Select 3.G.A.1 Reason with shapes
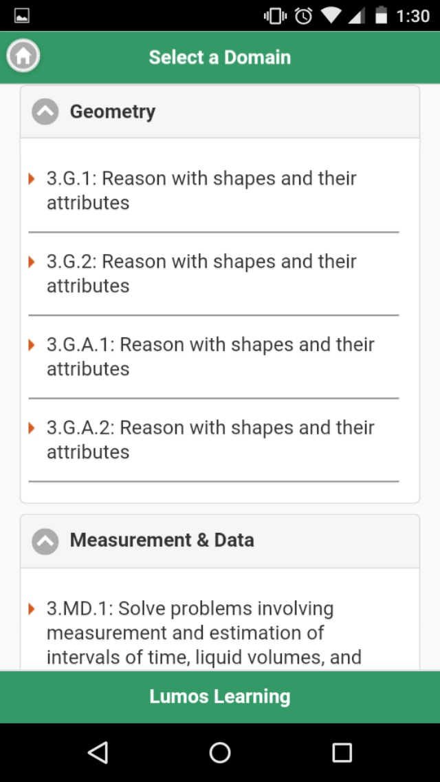 (x=210, y=357)
